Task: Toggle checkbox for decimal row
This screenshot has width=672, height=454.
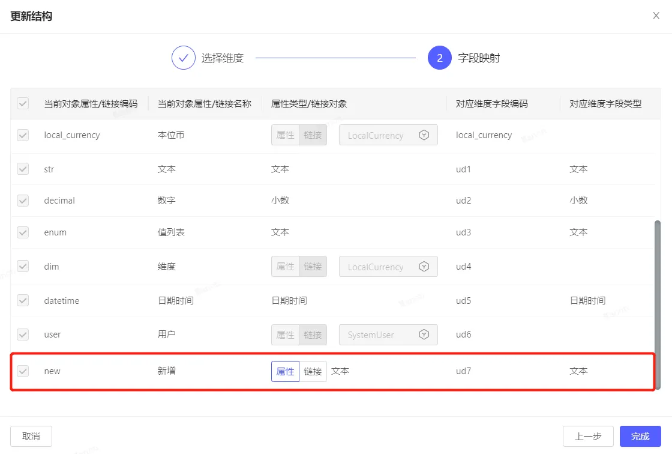Action: [23, 201]
